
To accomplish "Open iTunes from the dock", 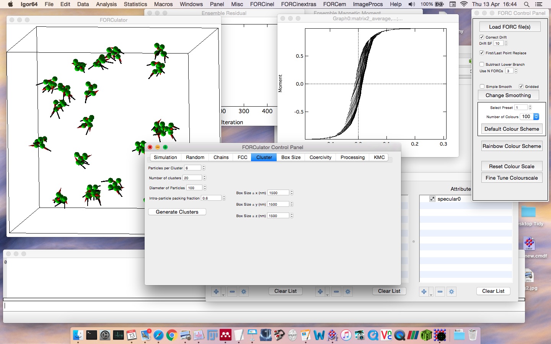I will (346, 335).
